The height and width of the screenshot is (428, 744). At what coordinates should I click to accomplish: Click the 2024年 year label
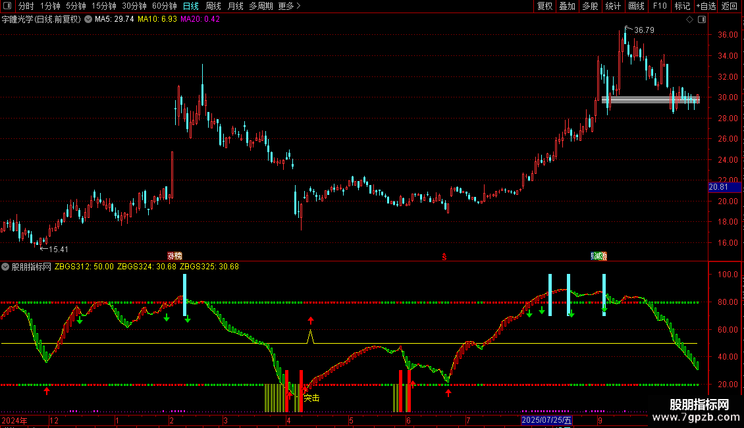(14, 420)
